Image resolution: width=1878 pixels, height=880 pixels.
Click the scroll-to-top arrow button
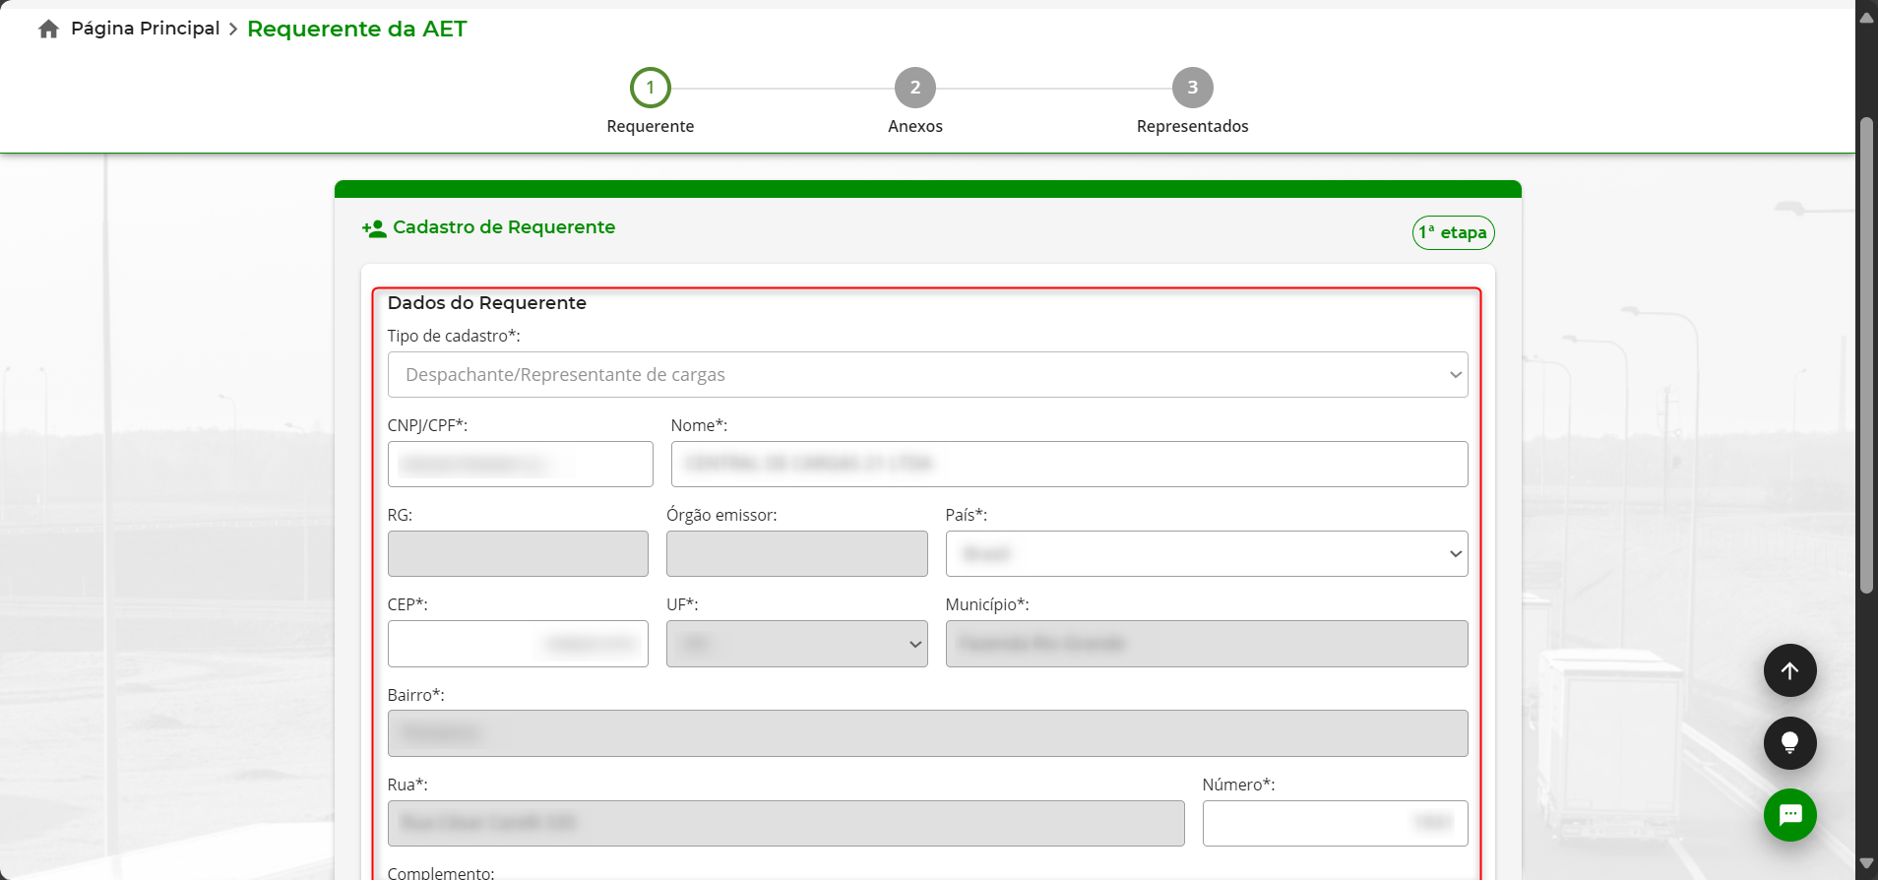click(1789, 670)
